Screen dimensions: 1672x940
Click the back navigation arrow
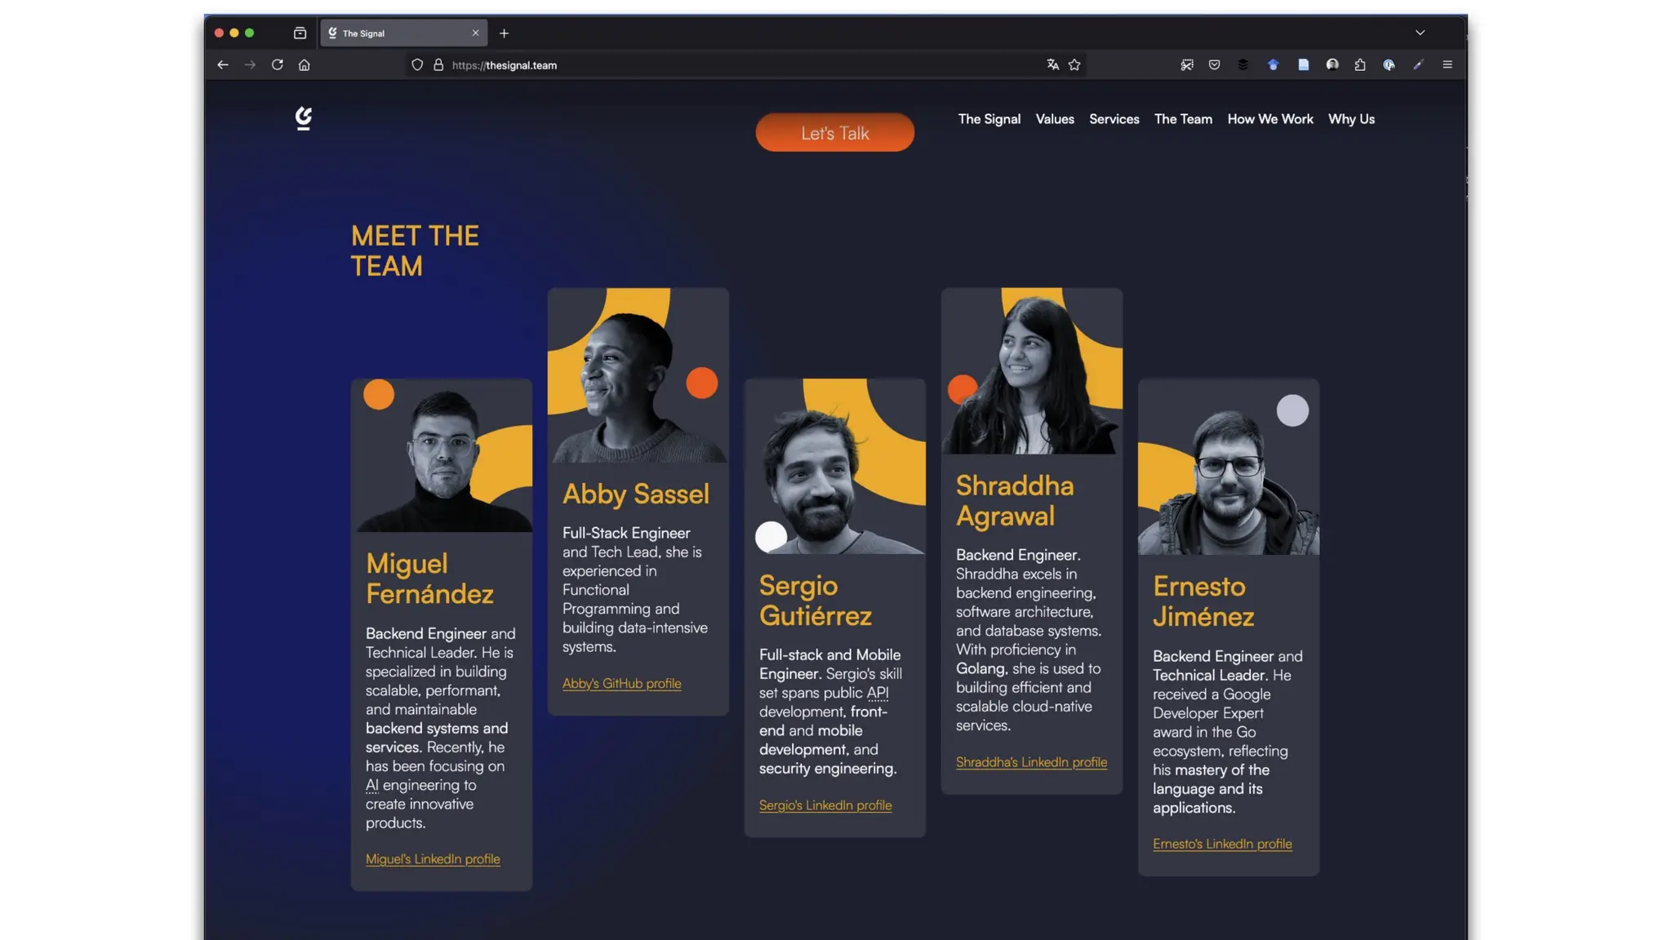pos(223,64)
